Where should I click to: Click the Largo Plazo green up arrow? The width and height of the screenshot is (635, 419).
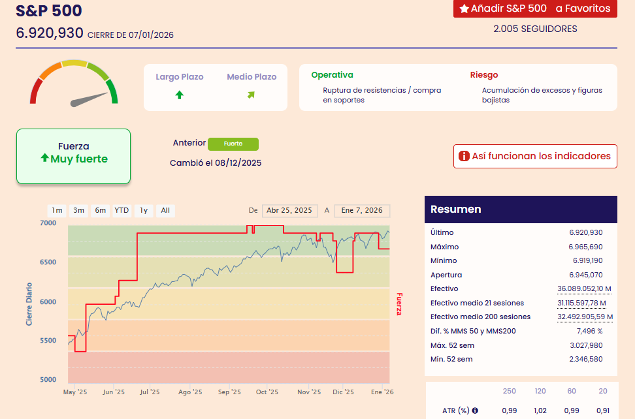tap(180, 95)
